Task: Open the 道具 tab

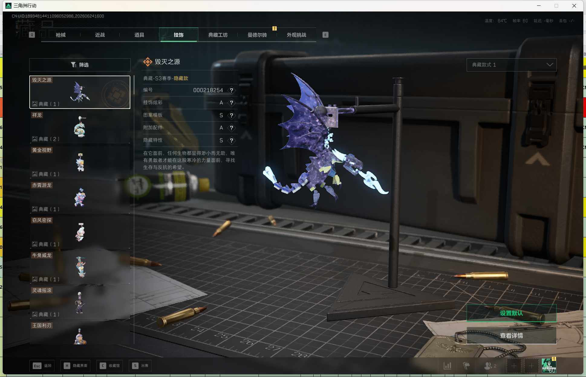Action: point(139,35)
